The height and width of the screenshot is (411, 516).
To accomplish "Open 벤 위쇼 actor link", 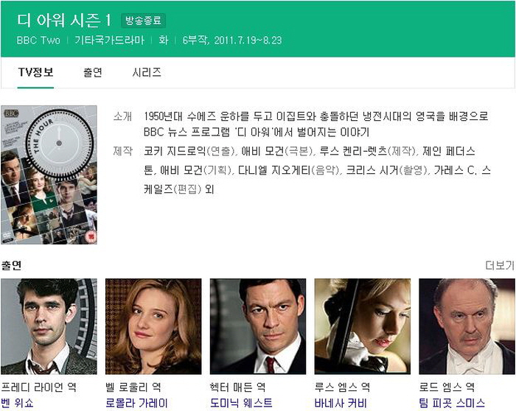I will click(17, 403).
